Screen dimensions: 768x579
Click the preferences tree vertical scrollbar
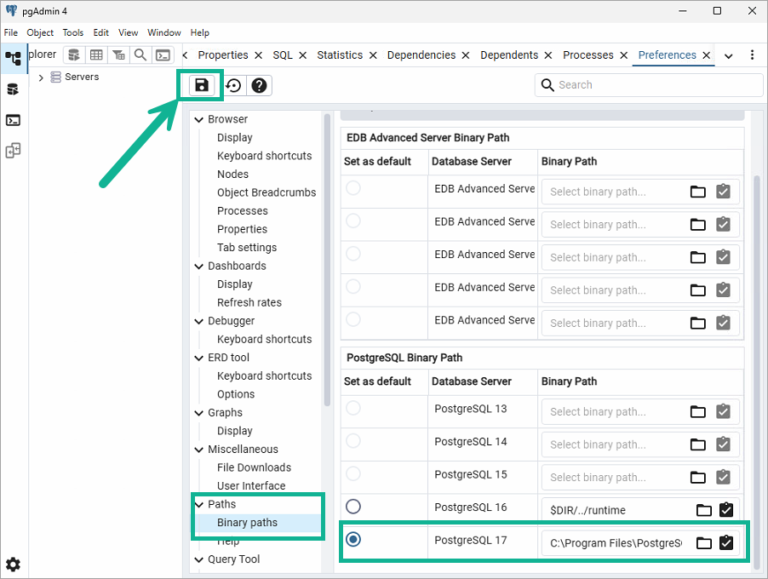point(327,260)
